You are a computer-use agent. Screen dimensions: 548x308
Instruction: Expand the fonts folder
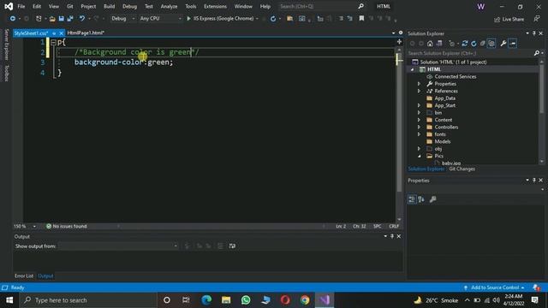(419, 134)
